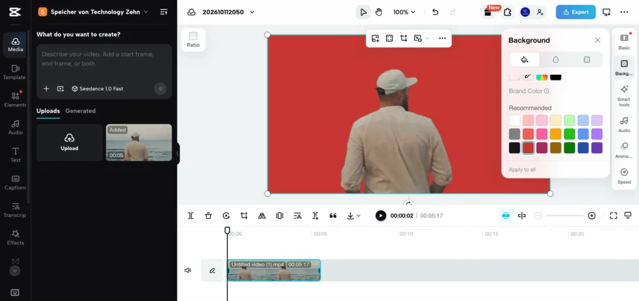
Task: Select the pointer tool in top bar
Action: click(x=363, y=12)
